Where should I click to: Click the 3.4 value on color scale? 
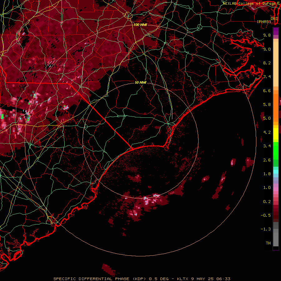click(267, 146)
